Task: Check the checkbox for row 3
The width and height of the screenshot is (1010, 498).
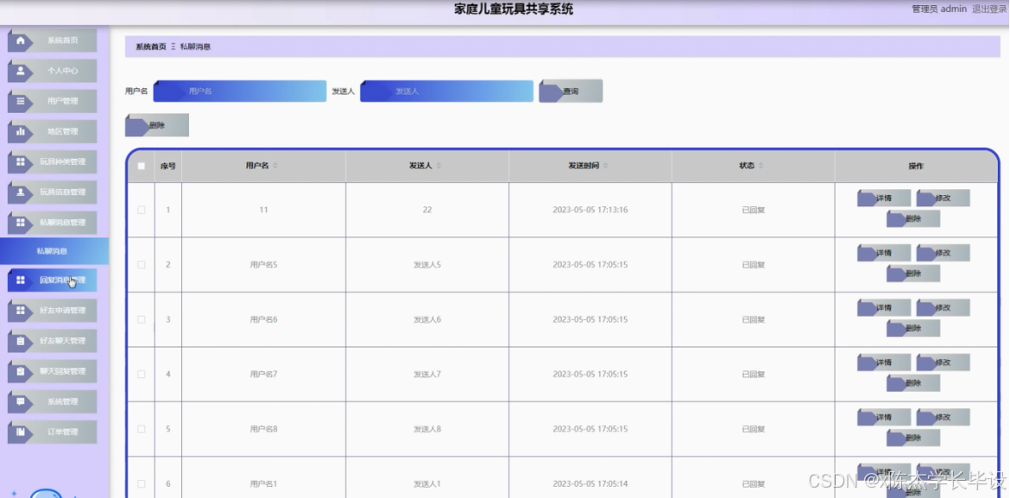Action: tap(141, 319)
